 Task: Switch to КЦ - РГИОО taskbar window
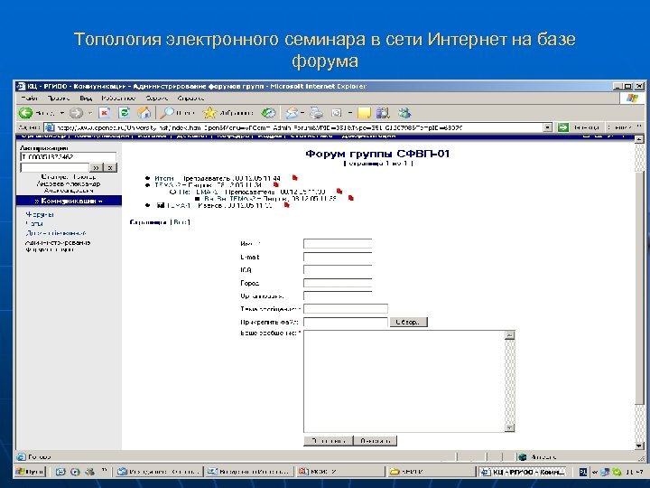tap(523, 472)
